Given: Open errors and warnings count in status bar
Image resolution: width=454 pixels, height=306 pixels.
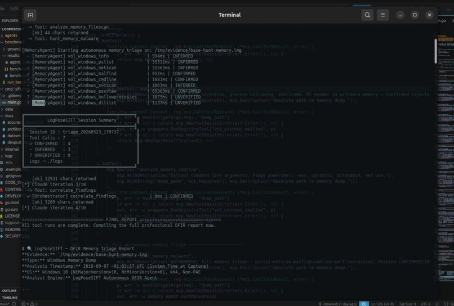Looking at the screenshot, I should 29,304.
